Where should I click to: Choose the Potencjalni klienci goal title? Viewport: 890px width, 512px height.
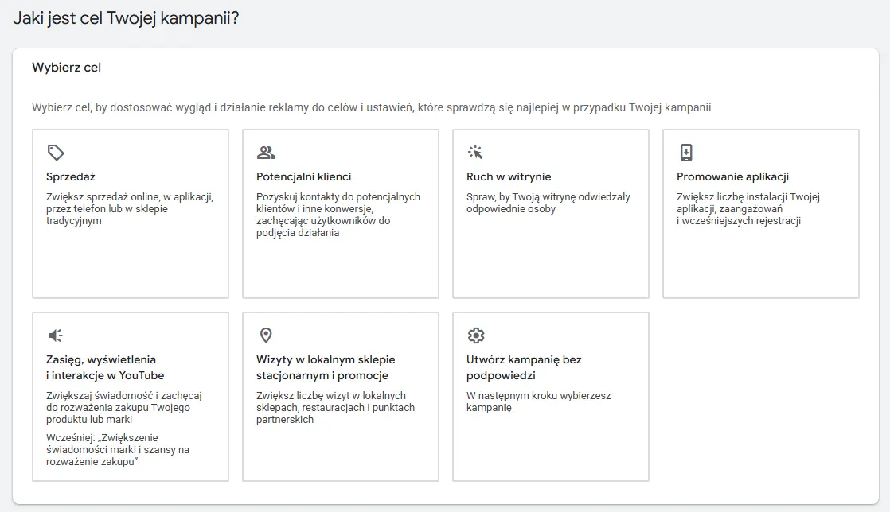303,177
